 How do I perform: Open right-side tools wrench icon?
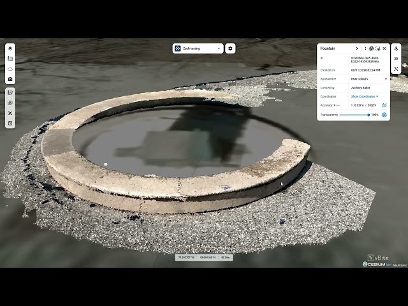[396, 69]
